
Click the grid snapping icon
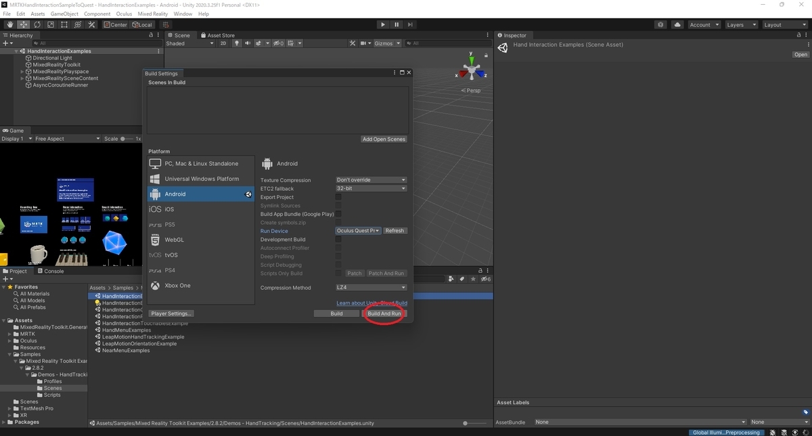pos(166,24)
